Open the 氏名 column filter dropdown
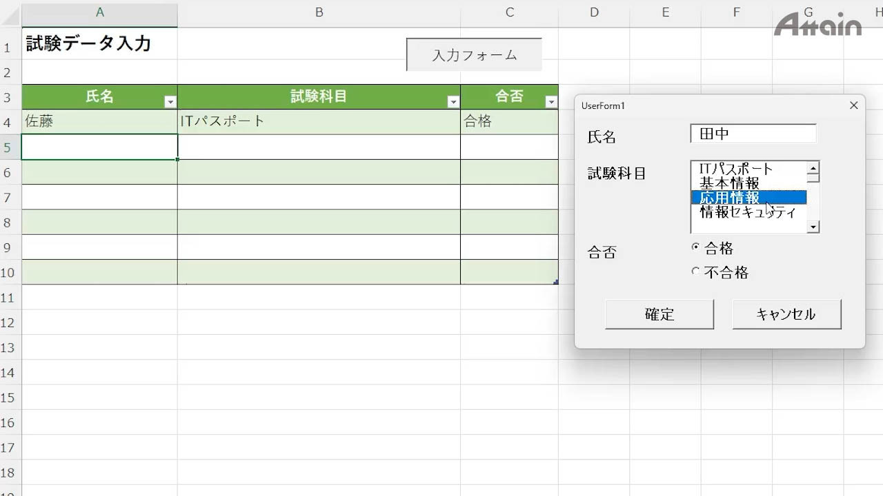Viewport: 883px width, 496px height. pyautogui.click(x=170, y=102)
